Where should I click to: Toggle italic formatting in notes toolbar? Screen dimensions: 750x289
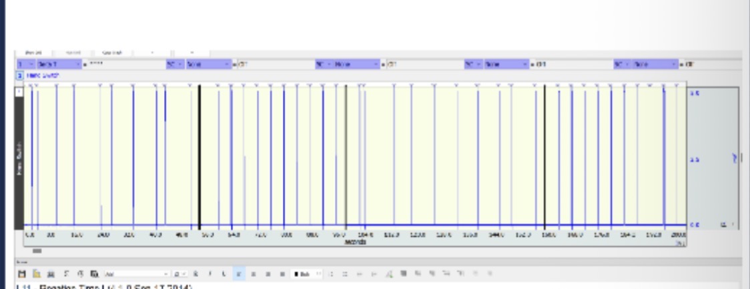[210, 274]
